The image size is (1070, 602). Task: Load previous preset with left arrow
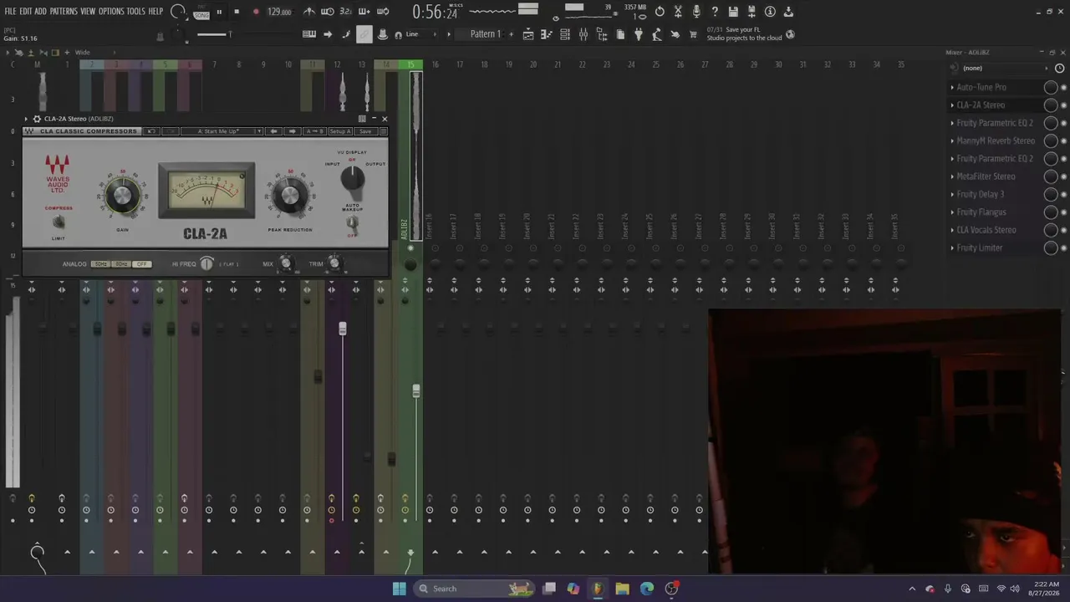tap(273, 131)
